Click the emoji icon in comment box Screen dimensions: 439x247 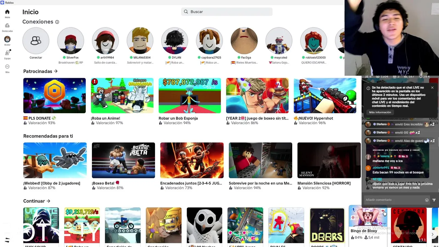[x=427, y=200]
